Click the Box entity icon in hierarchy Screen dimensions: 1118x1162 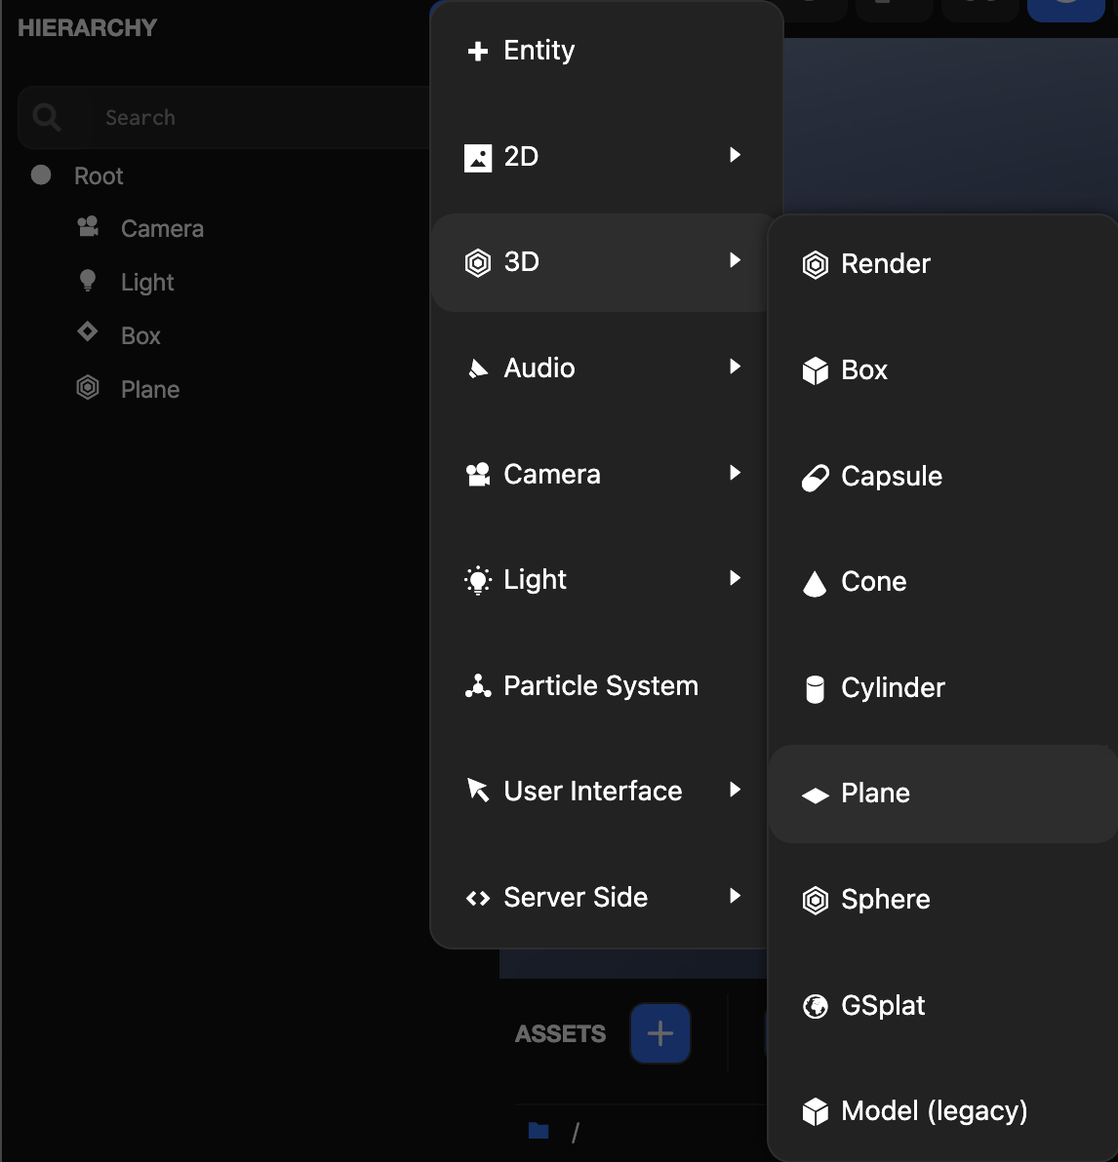point(88,331)
